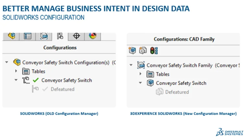Open the FeatureManager design tree tab

tap(12, 36)
